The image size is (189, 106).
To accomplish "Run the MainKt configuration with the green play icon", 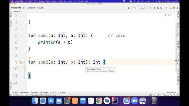I will tap(151, 8).
